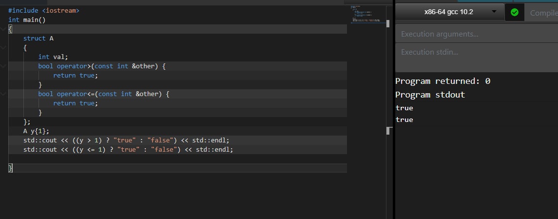Viewport: 558px width, 219px height.
Task: Click the second 'true' stdout line
Action: click(404, 119)
